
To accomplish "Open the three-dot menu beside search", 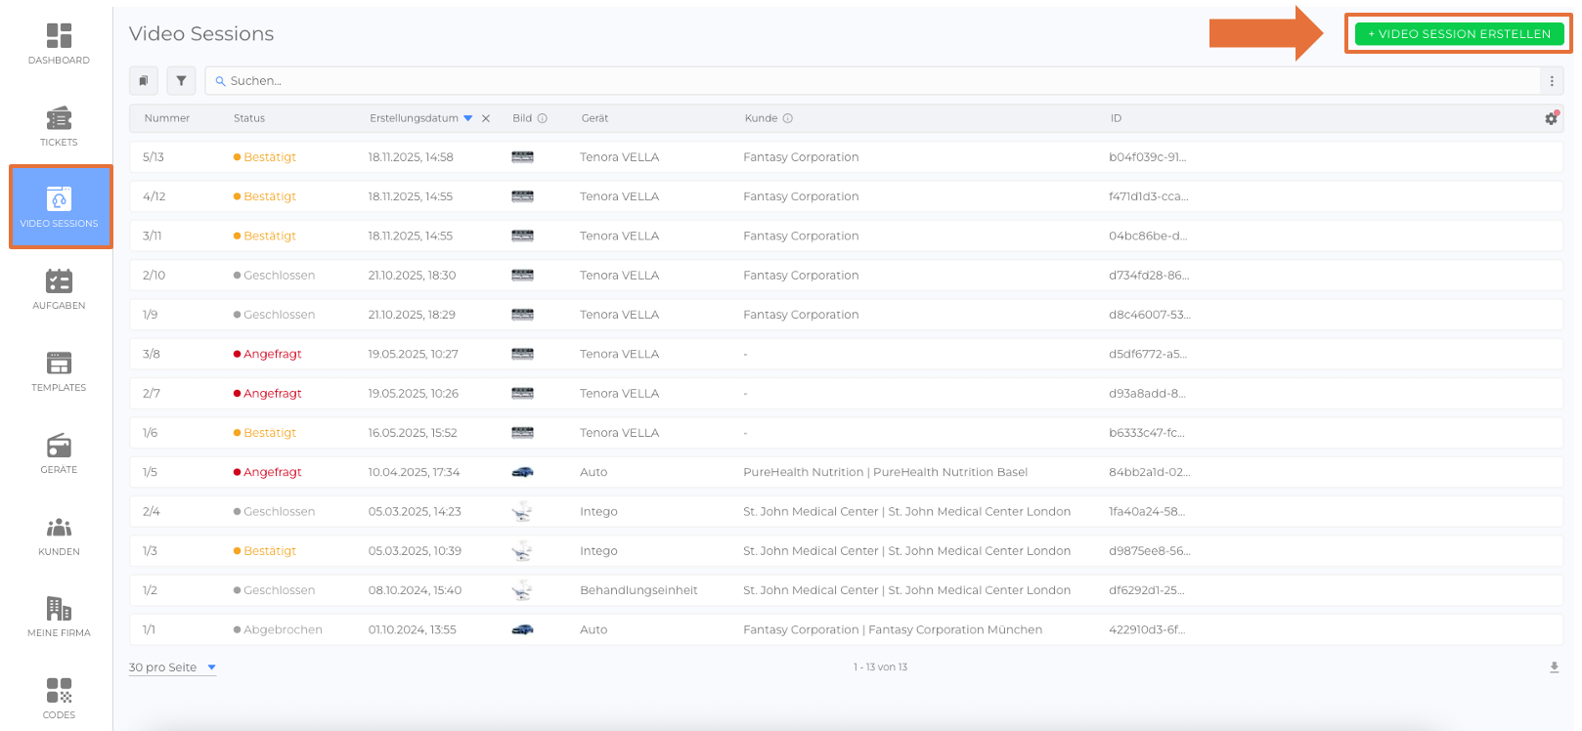I will tap(1552, 81).
